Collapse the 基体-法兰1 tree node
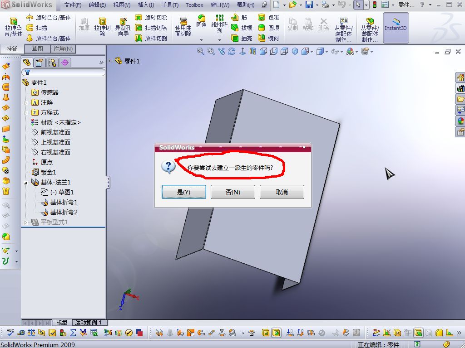This screenshot has height=348, width=465. point(26,183)
